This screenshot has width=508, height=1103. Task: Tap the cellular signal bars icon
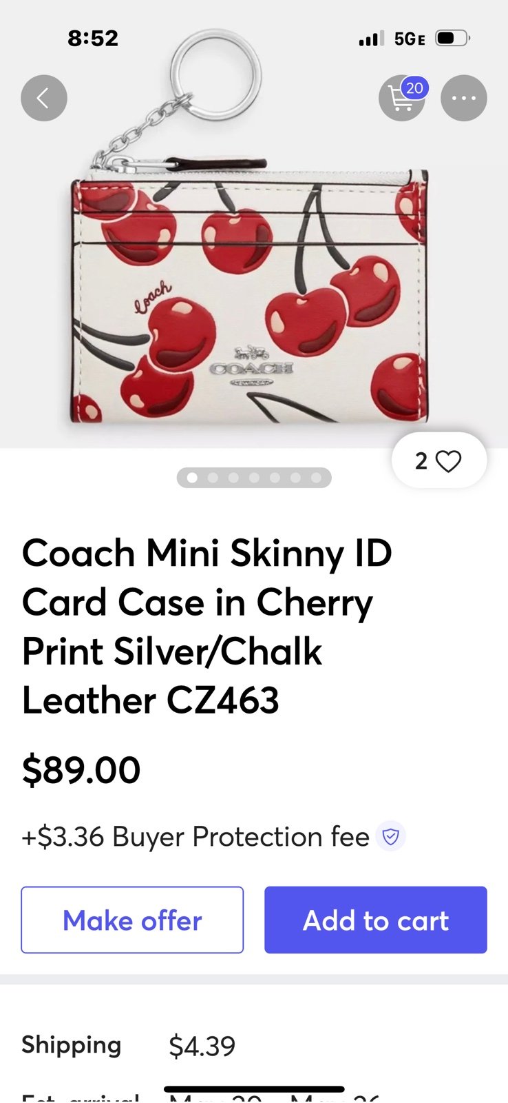372,38
